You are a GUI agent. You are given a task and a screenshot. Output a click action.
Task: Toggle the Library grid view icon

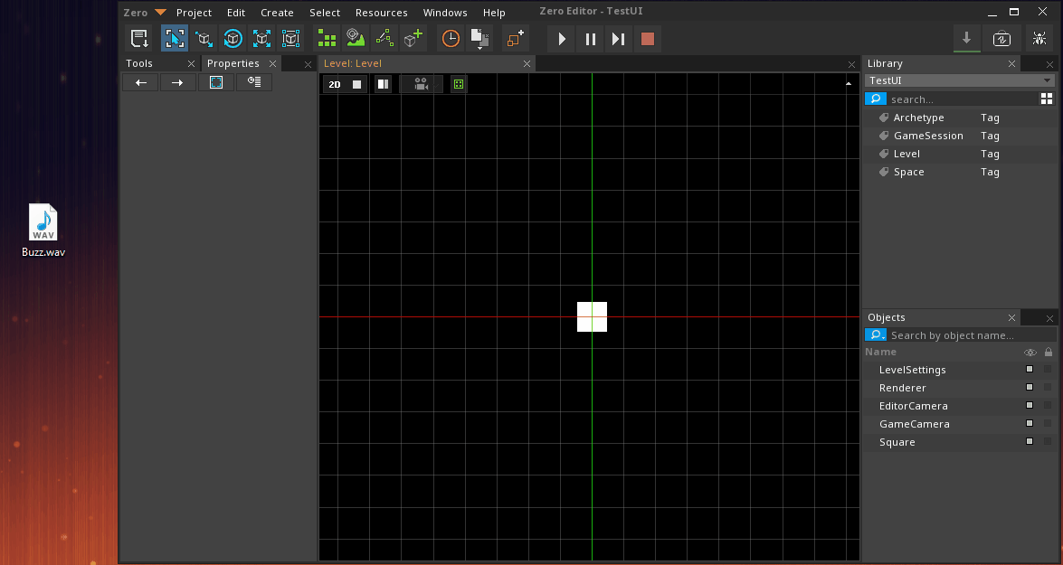point(1047,99)
